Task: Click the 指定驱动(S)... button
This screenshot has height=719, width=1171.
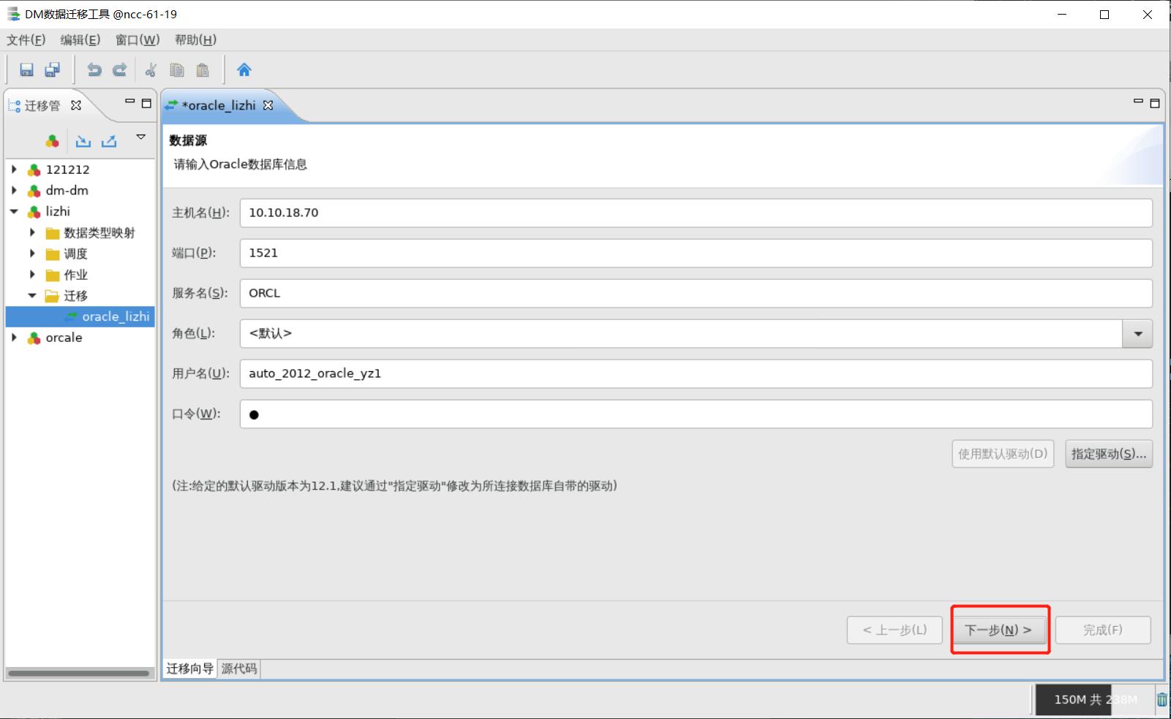Action: coord(1109,454)
